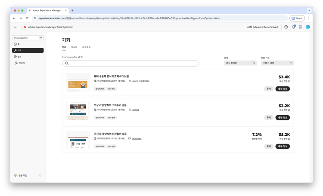The image size is (323, 196).
Task: Select the Adobe Experience Manager browser tab
Action: pos(48,10)
